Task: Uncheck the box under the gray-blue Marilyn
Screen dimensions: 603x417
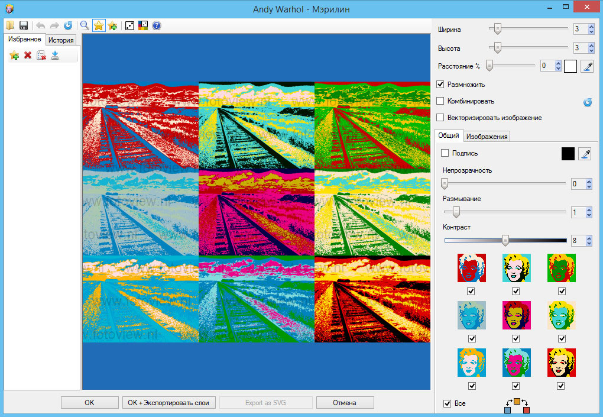Action: [472, 338]
